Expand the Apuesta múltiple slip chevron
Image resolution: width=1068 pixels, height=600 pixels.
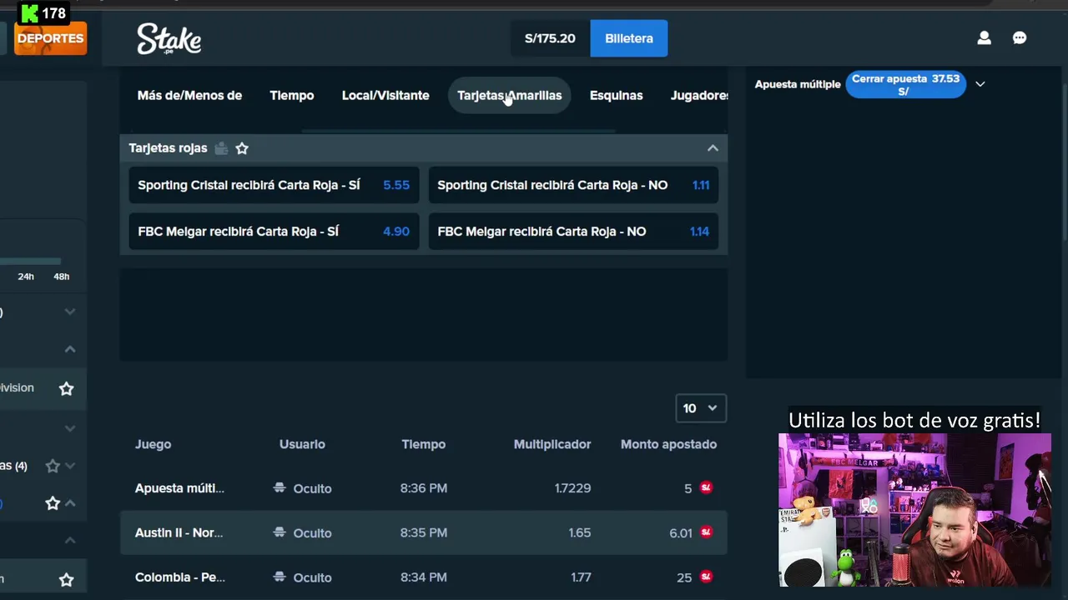pyautogui.click(x=980, y=84)
